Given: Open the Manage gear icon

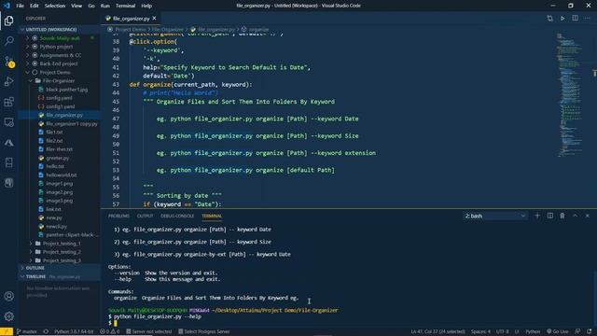Looking at the screenshot, I should [x=8, y=316].
